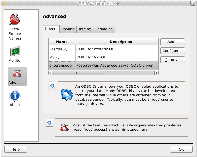Switch to the Tracing tab
Viewport: 197px width, 157px height.
pos(85,29)
